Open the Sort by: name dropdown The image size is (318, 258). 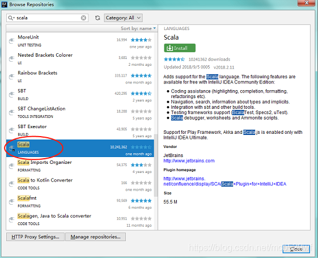click(138, 28)
